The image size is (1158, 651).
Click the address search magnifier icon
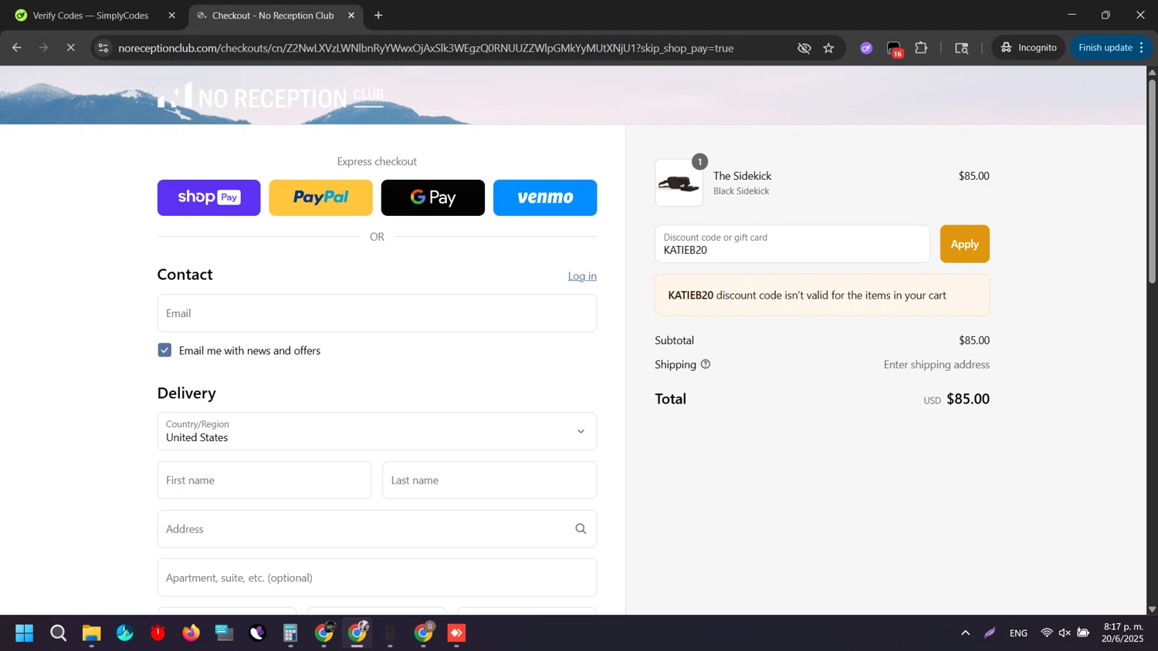tap(581, 529)
